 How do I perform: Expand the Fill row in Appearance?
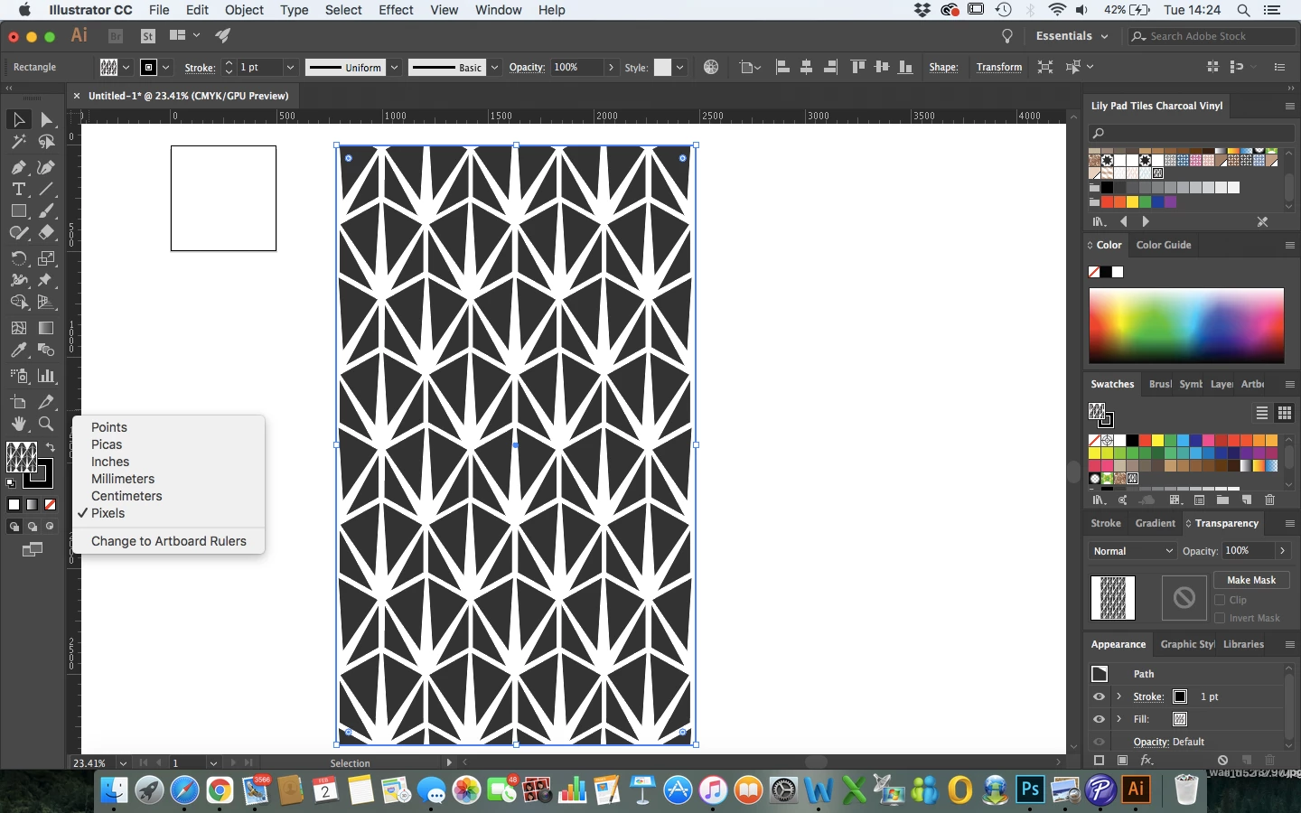click(x=1118, y=719)
